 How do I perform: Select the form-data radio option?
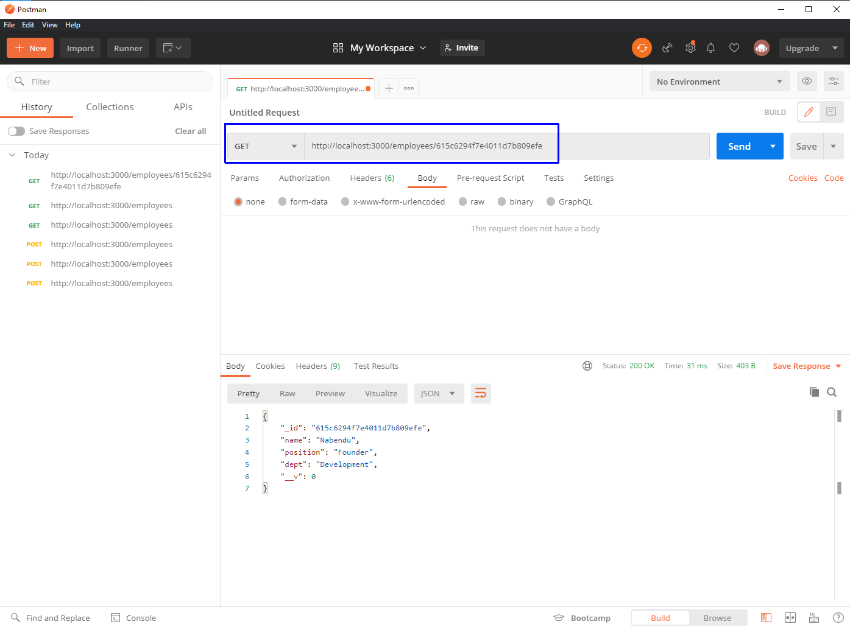pos(283,202)
